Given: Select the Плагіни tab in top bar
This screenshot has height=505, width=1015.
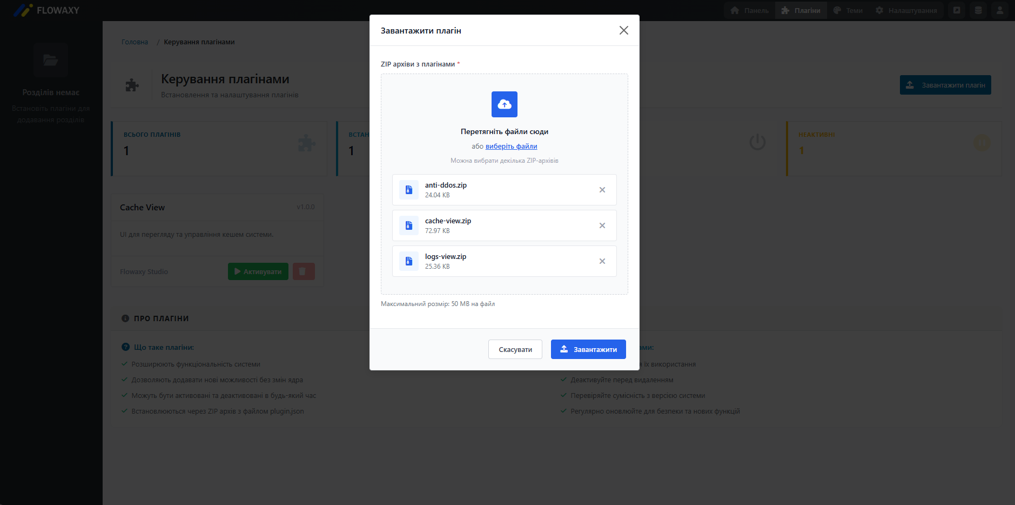Looking at the screenshot, I should point(801,10).
